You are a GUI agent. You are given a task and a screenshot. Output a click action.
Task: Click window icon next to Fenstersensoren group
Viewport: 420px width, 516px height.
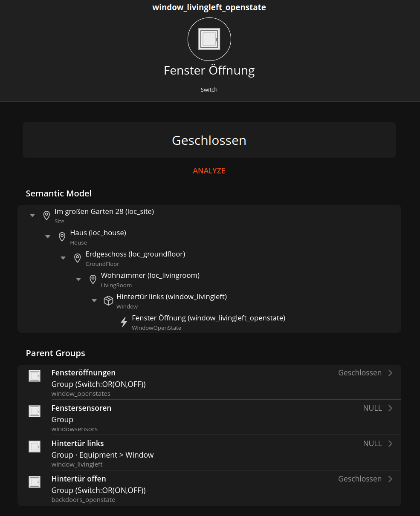(35, 411)
